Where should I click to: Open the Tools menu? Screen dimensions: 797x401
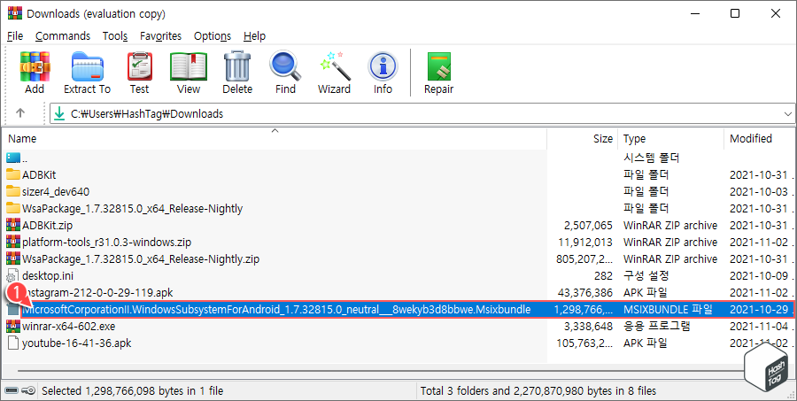(115, 36)
